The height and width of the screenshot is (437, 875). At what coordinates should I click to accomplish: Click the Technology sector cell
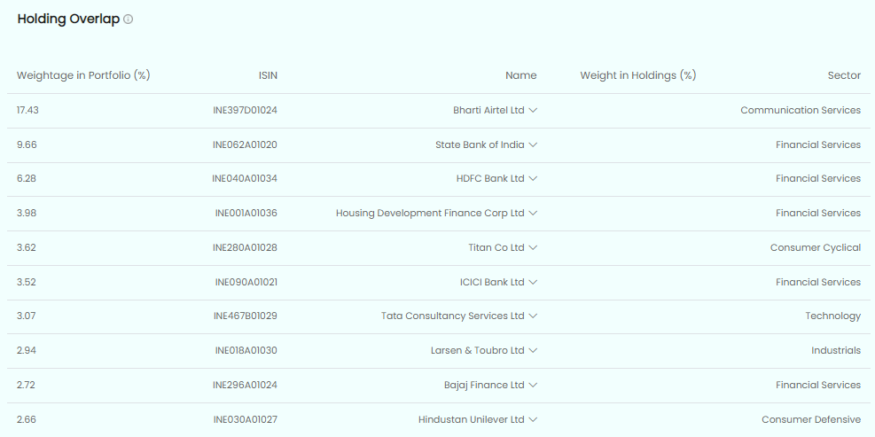(833, 316)
